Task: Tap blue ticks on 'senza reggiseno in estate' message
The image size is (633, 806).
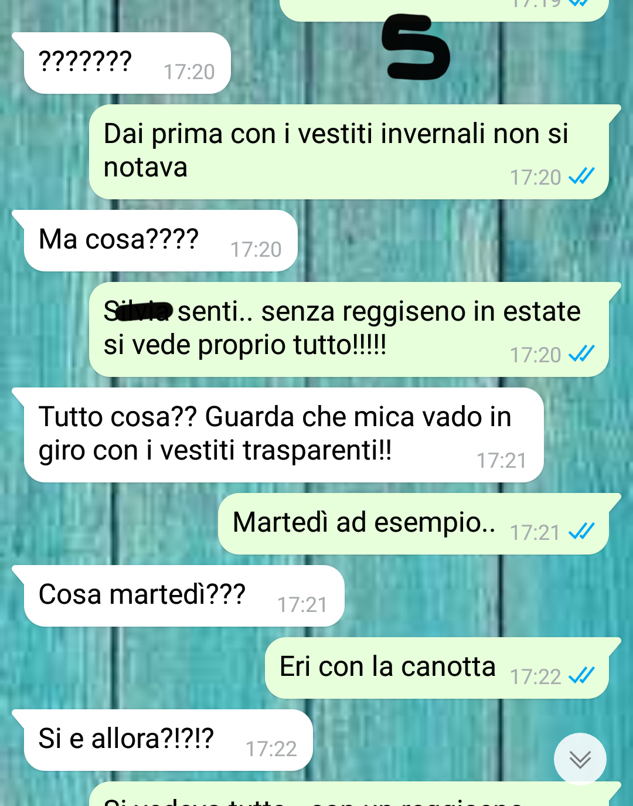Action: [x=581, y=354]
